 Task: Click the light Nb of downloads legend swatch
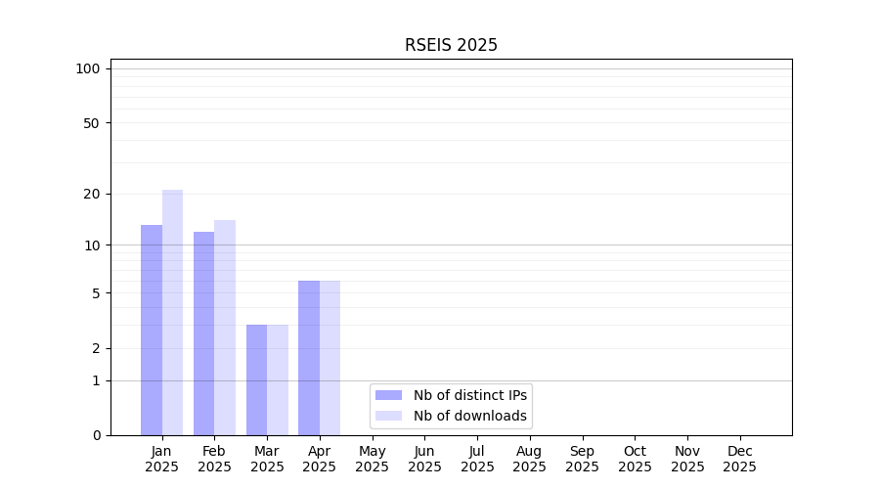pos(388,416)
